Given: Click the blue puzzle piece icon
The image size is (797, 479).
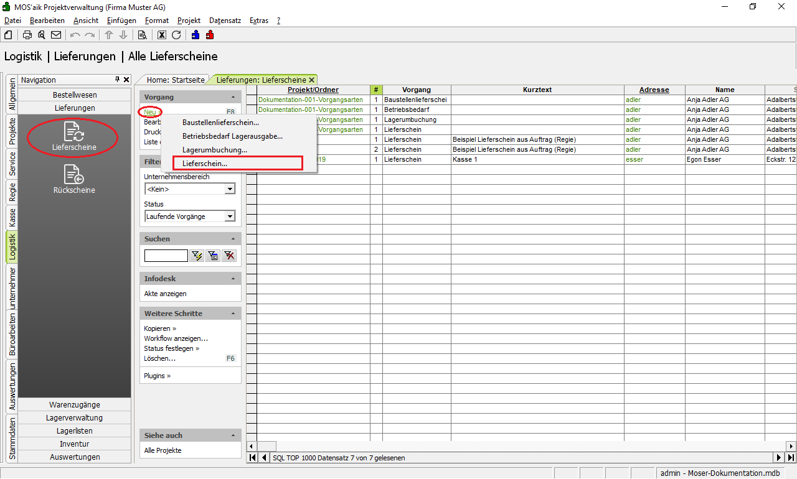Looking at the screenshot, I should coord(196,35).
